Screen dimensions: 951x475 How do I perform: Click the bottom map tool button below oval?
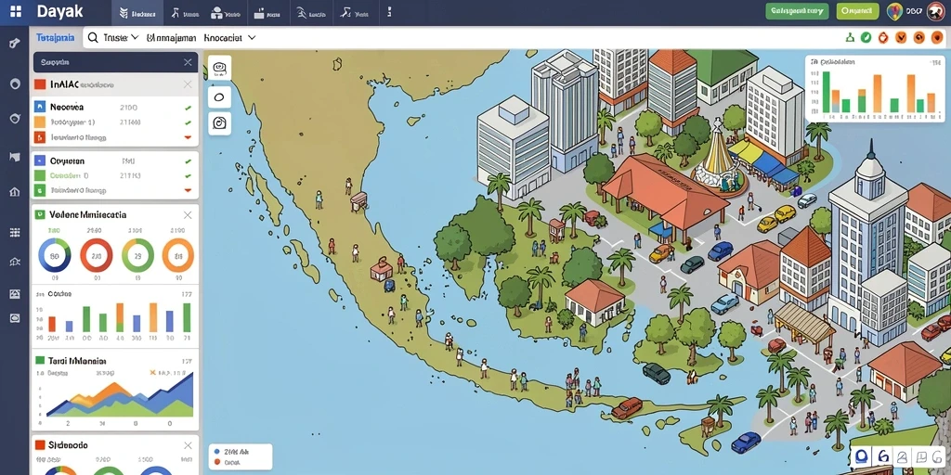coord(219,123)
